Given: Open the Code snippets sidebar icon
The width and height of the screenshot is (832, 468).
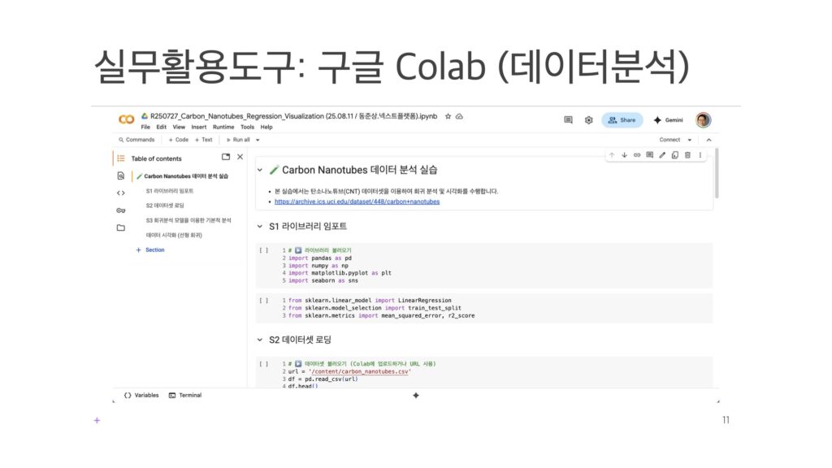Looking at the screenshot, I should click(120, 193).
